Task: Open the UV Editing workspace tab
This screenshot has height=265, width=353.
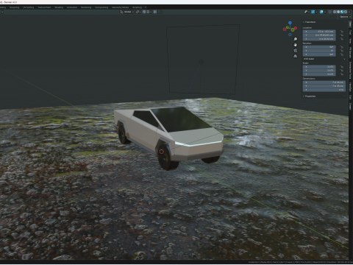Action: 29,7
